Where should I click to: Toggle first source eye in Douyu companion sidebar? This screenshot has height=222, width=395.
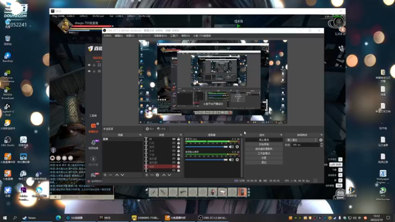pyautogui.click(x=89, y=65)
